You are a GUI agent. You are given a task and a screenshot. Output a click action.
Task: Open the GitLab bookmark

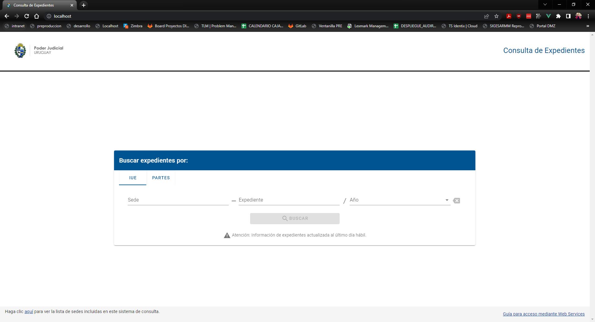coord(297,26)
